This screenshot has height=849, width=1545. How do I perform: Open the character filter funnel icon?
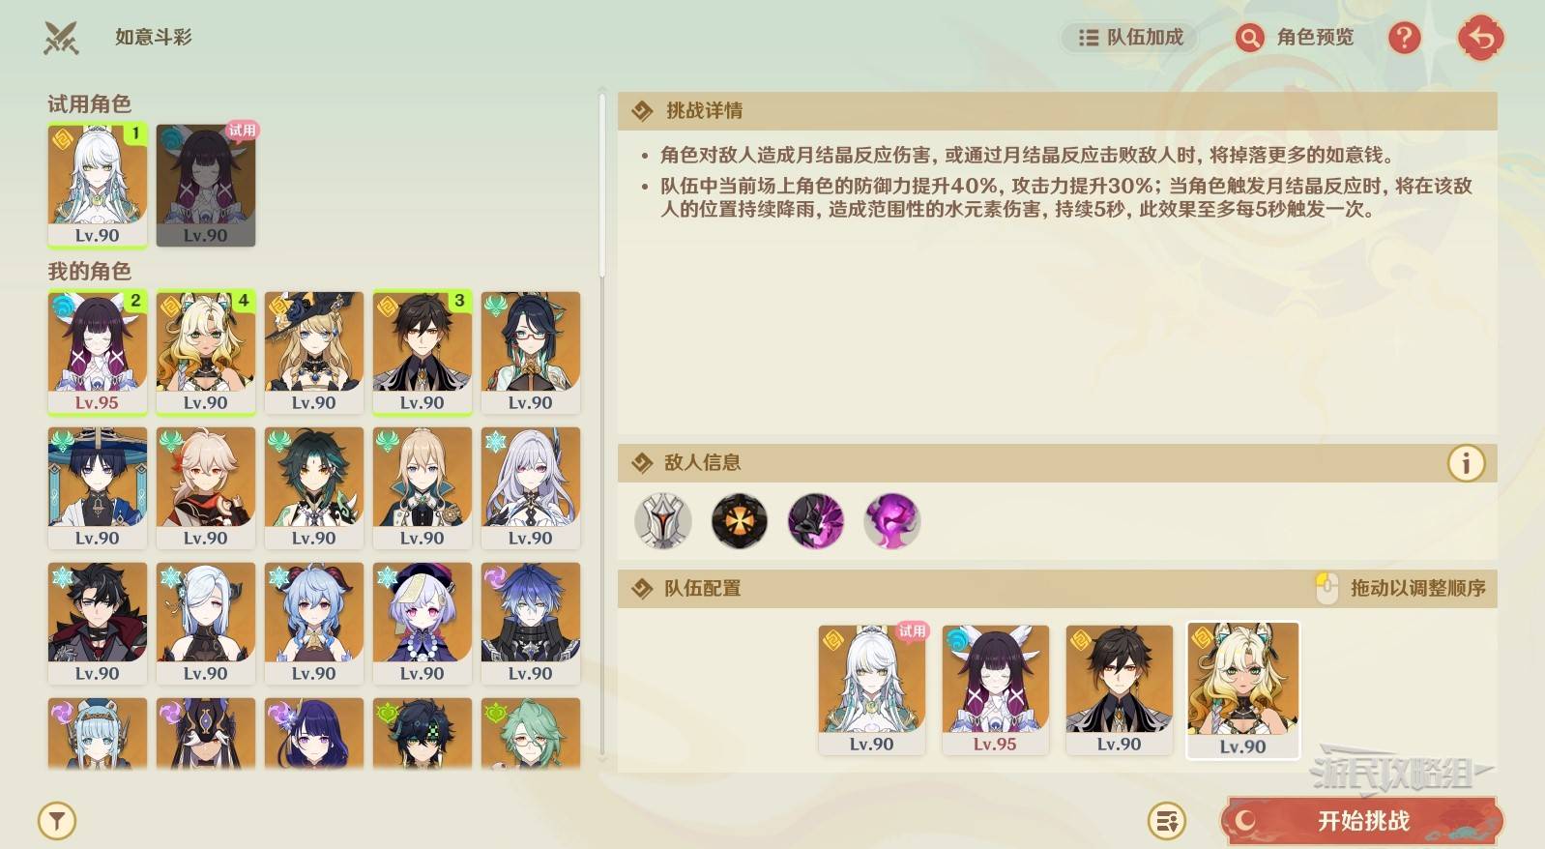pyautogui.click(x=57, y=821)
